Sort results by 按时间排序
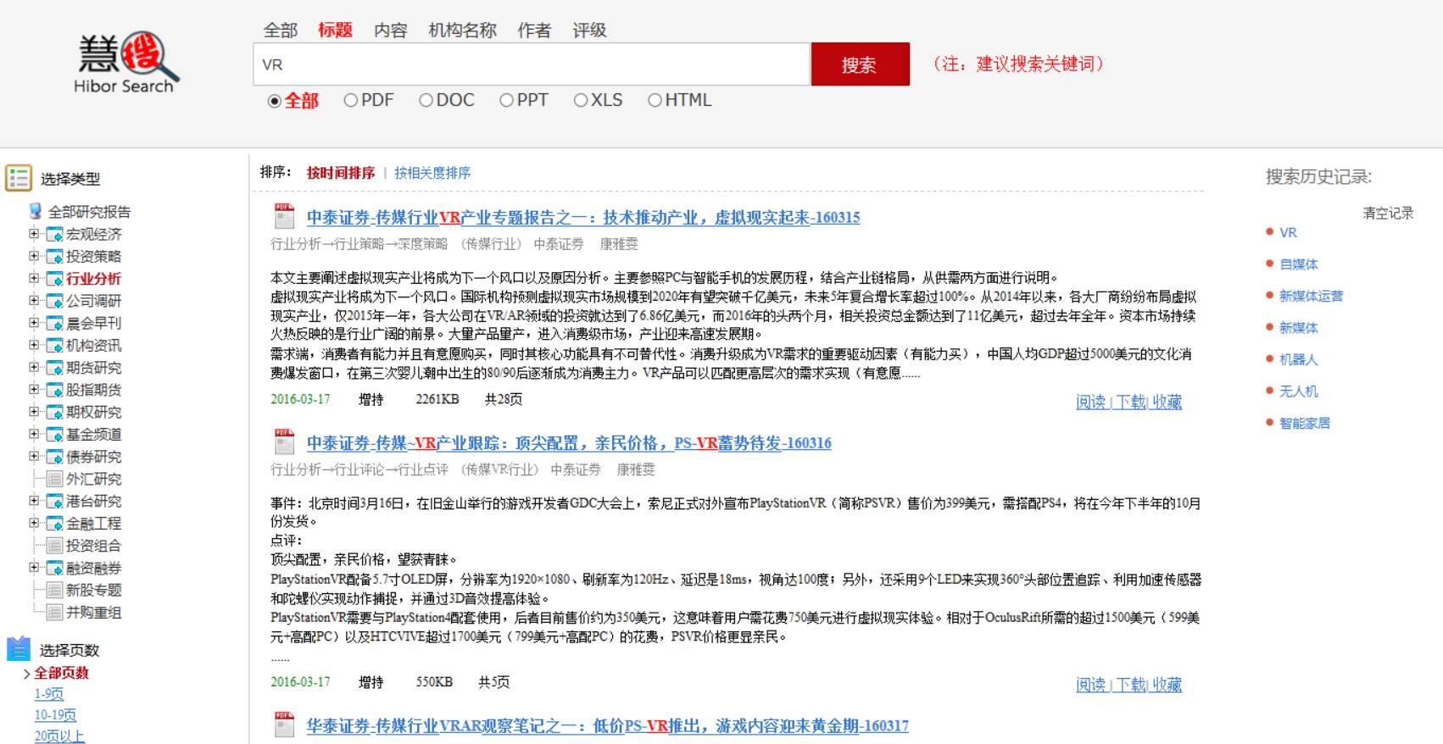The image size is (1443, 744). [x=341, y=173]
